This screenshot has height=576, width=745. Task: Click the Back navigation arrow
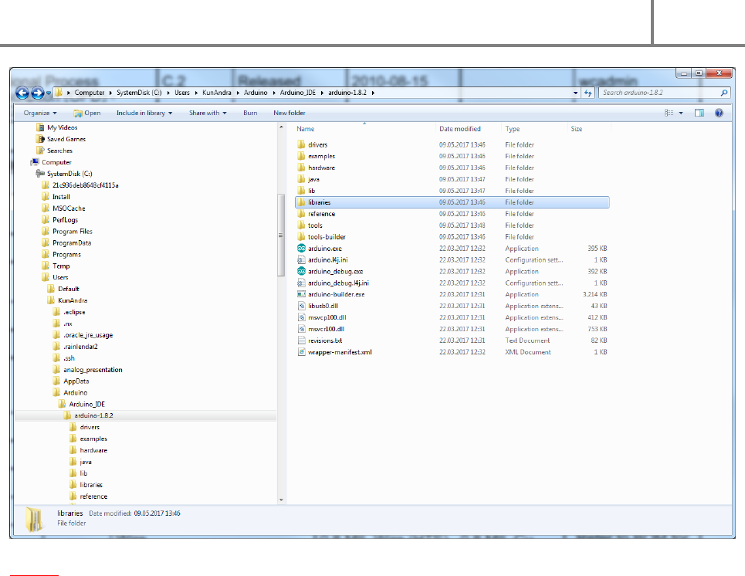coord(22,93)
